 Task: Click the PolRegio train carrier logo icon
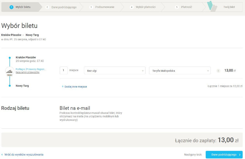tap(10, 71)
